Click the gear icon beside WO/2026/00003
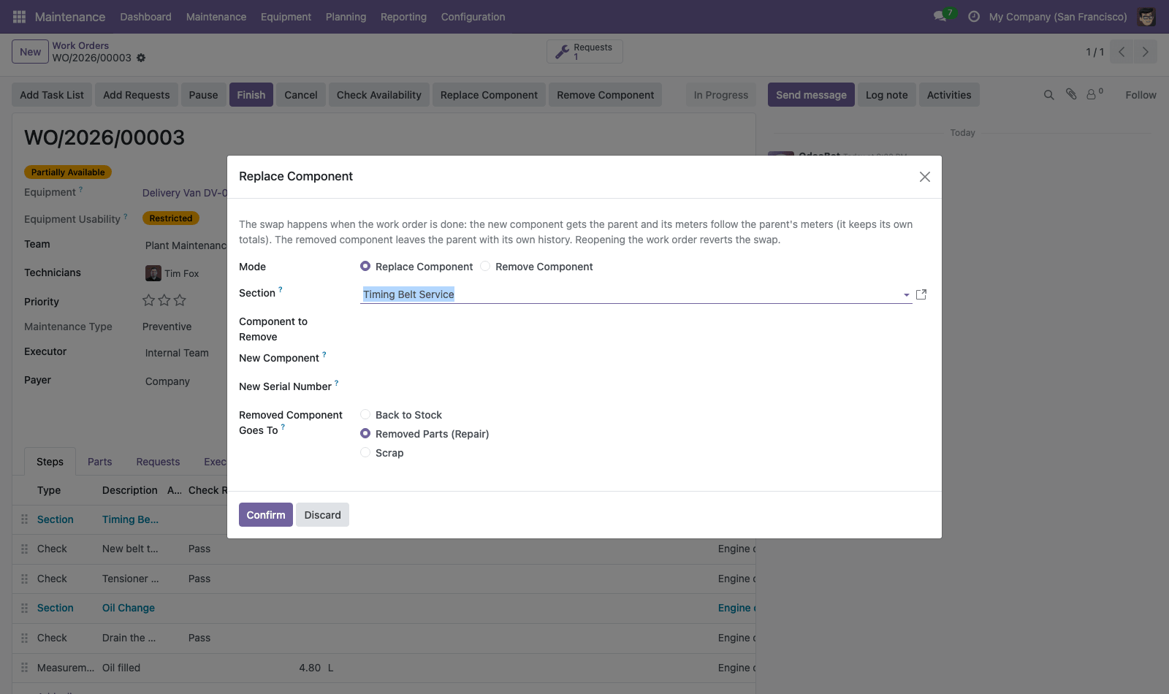 pos(141,58)
